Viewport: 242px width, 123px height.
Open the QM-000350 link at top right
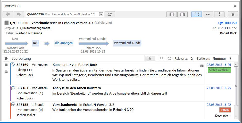click(227, 23)
